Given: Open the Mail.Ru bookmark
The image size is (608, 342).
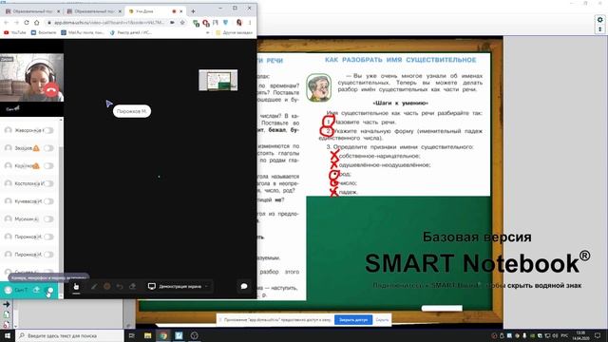Looking at the screenshot, I should (x=83, y=32).
